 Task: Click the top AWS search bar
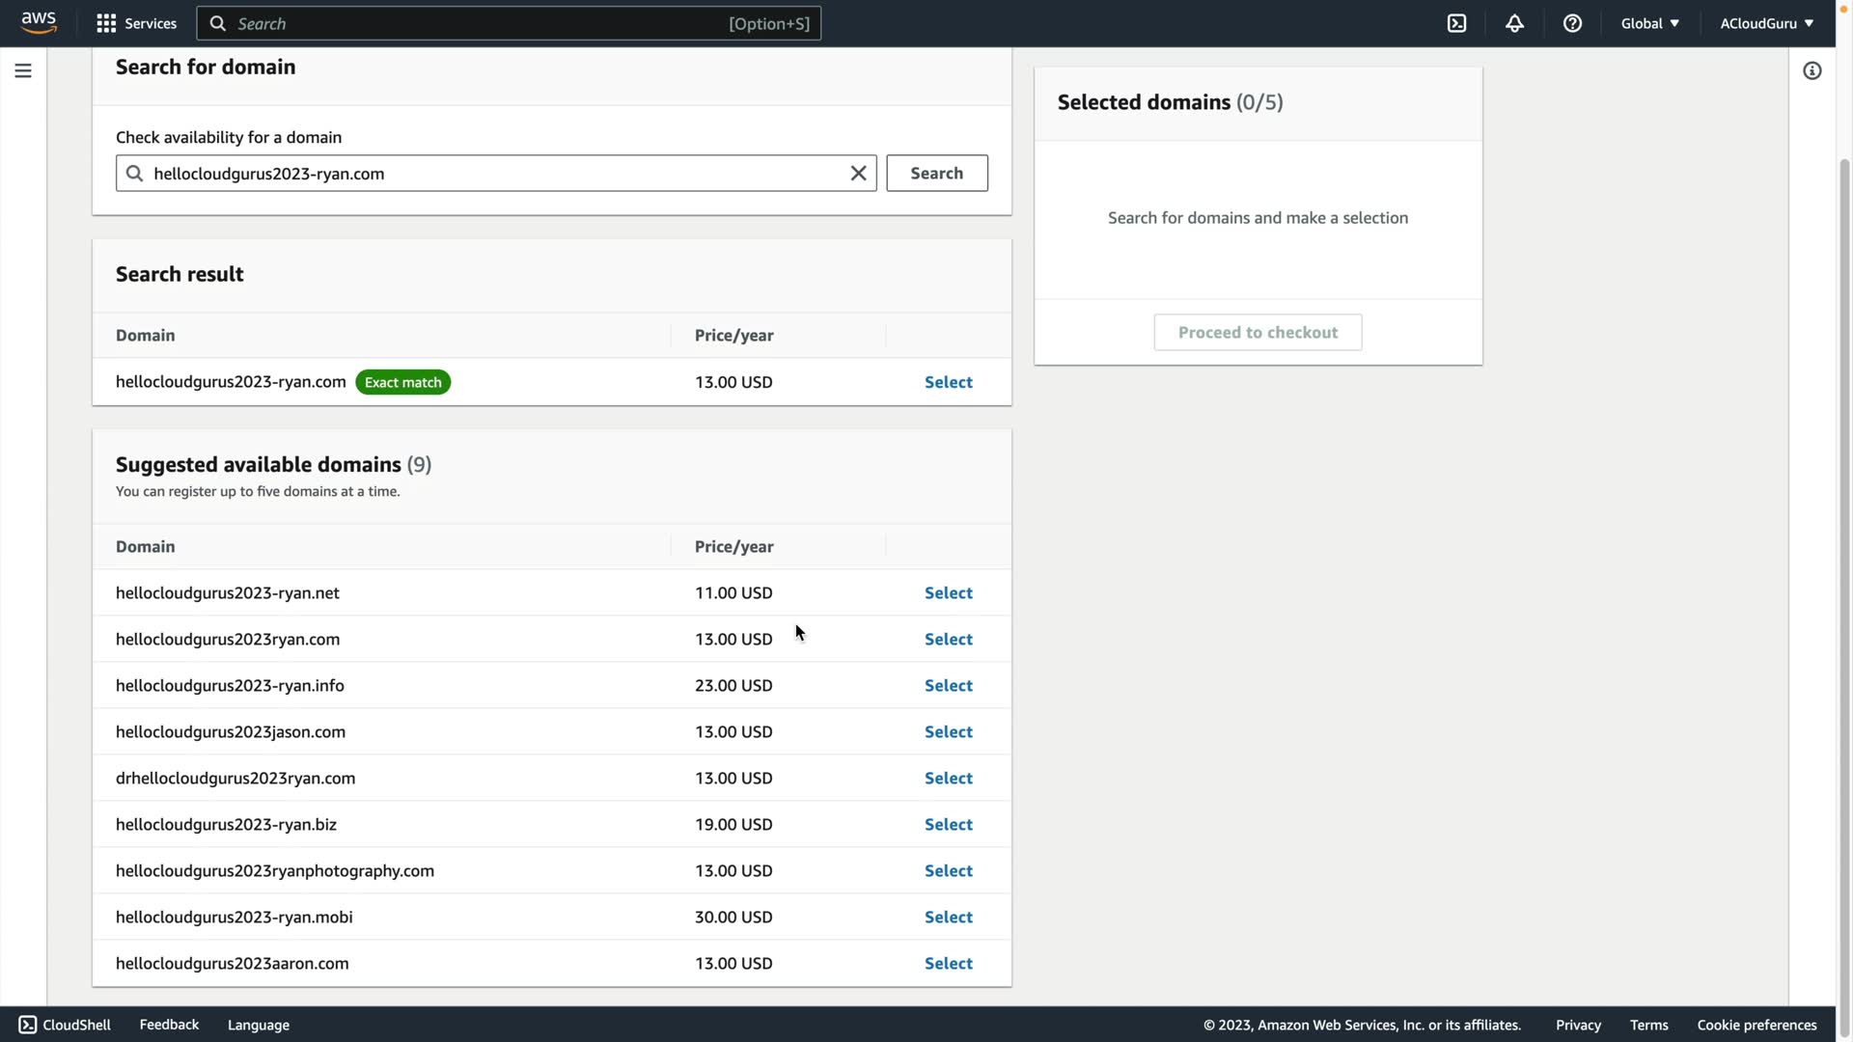click(509, 23)
